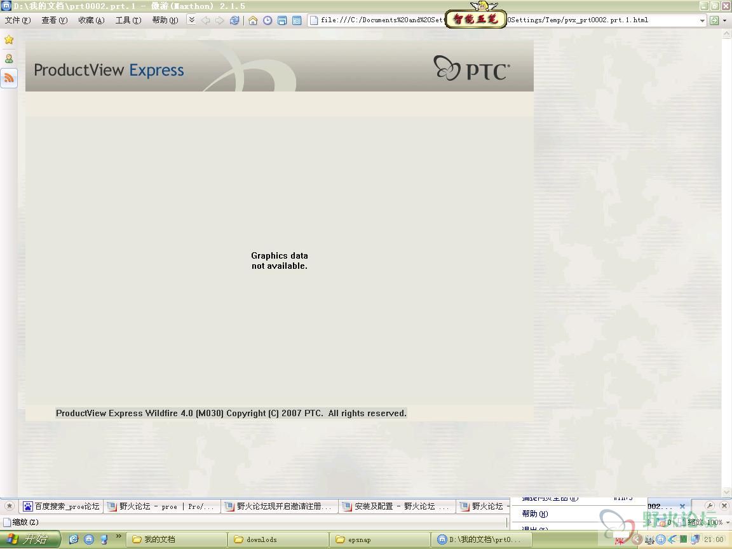Launch Maxthon from quick launch
The height and width of the screenshot is (549, 732).
point(89,539)
